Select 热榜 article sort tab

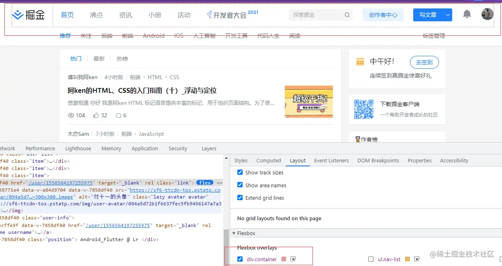(122, 59)
